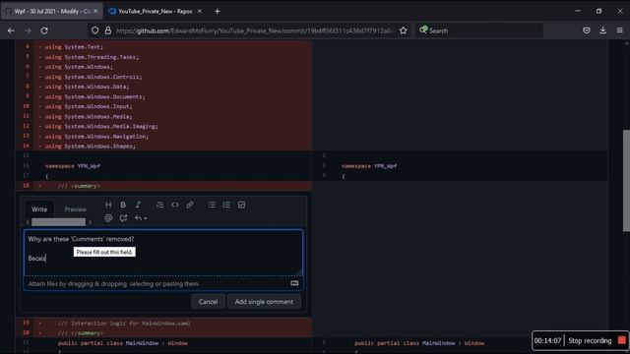Open the saved replies dropdown arrow

[x=141, y=218]
